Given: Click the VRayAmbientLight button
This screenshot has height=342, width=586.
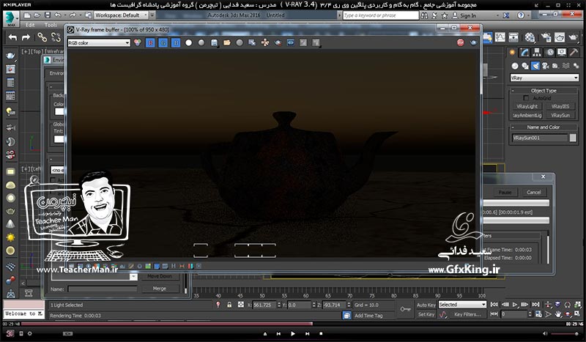Looking at the screenshot, I should pyautogui.click(x=527, y=116).
